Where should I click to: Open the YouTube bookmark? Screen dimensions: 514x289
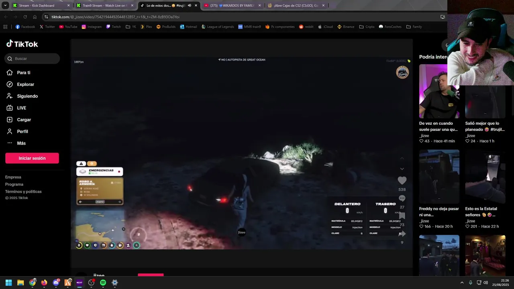point(68,27)
